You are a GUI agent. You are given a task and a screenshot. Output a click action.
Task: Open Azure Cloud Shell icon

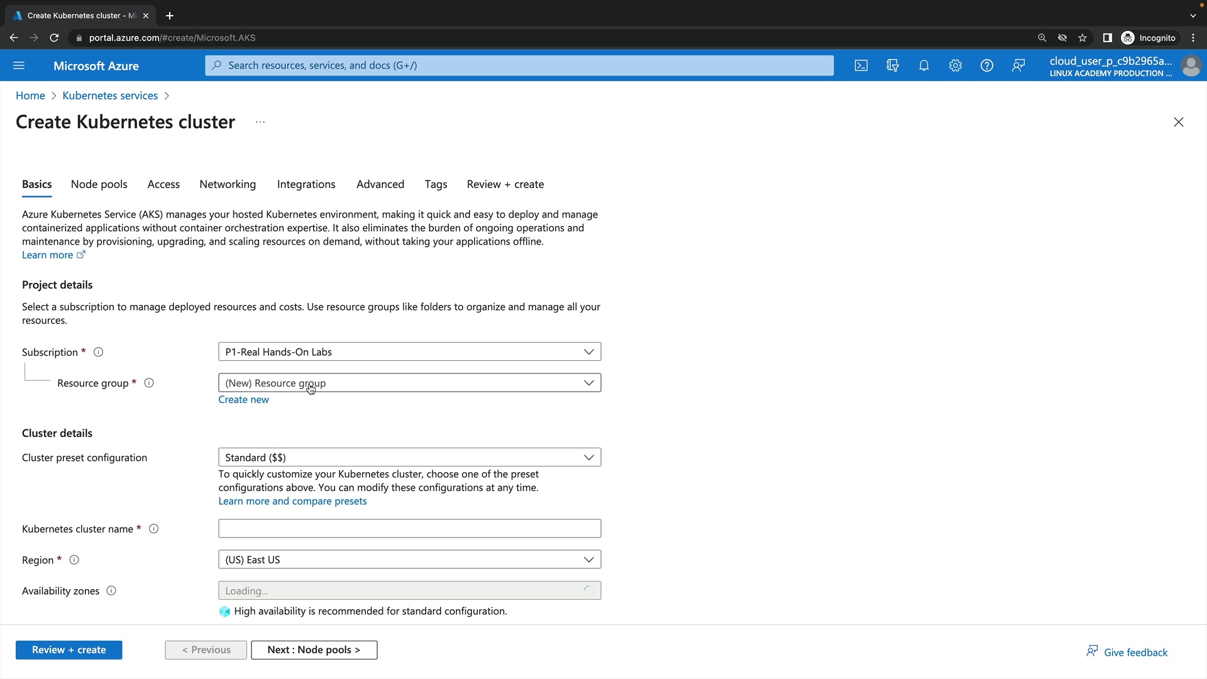(861, 65)
